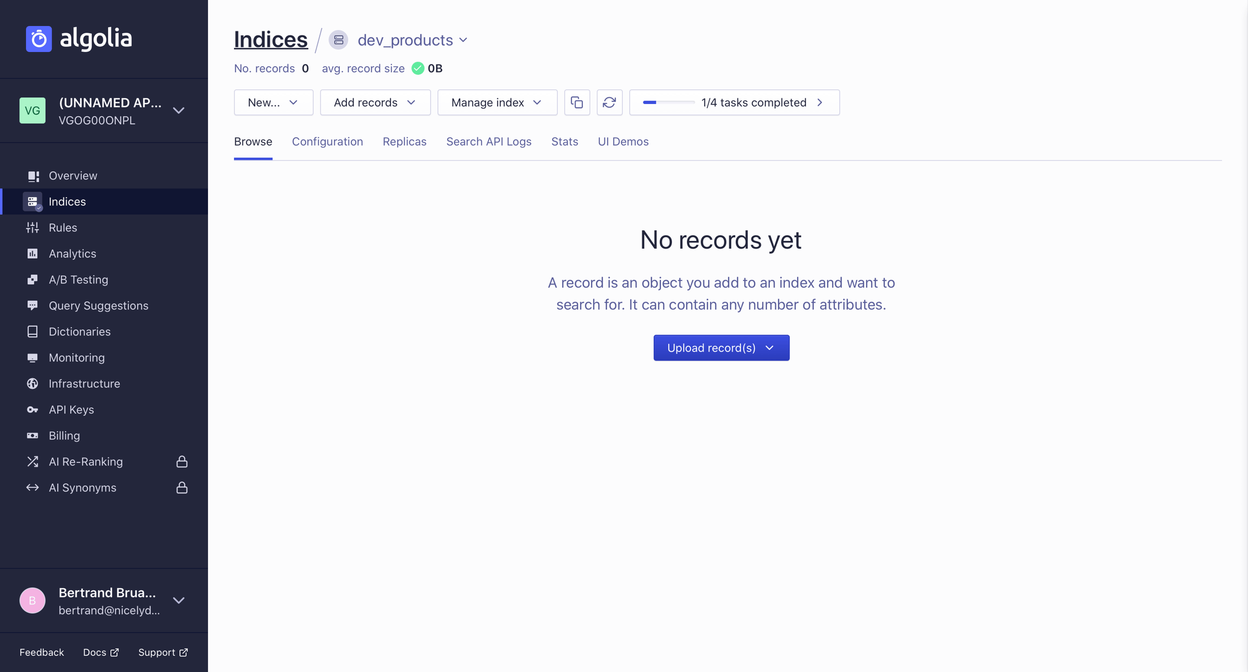Viewport: 1248px width, 672px height.
Task: Expand the 1/4 tasks completed arrow
Action: [x=820, y=102]
